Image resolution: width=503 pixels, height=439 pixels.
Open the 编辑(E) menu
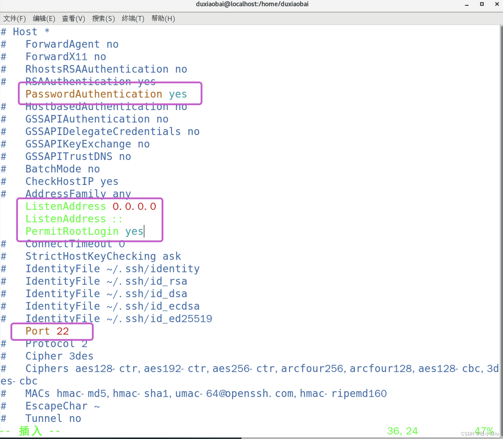point(44,18)
